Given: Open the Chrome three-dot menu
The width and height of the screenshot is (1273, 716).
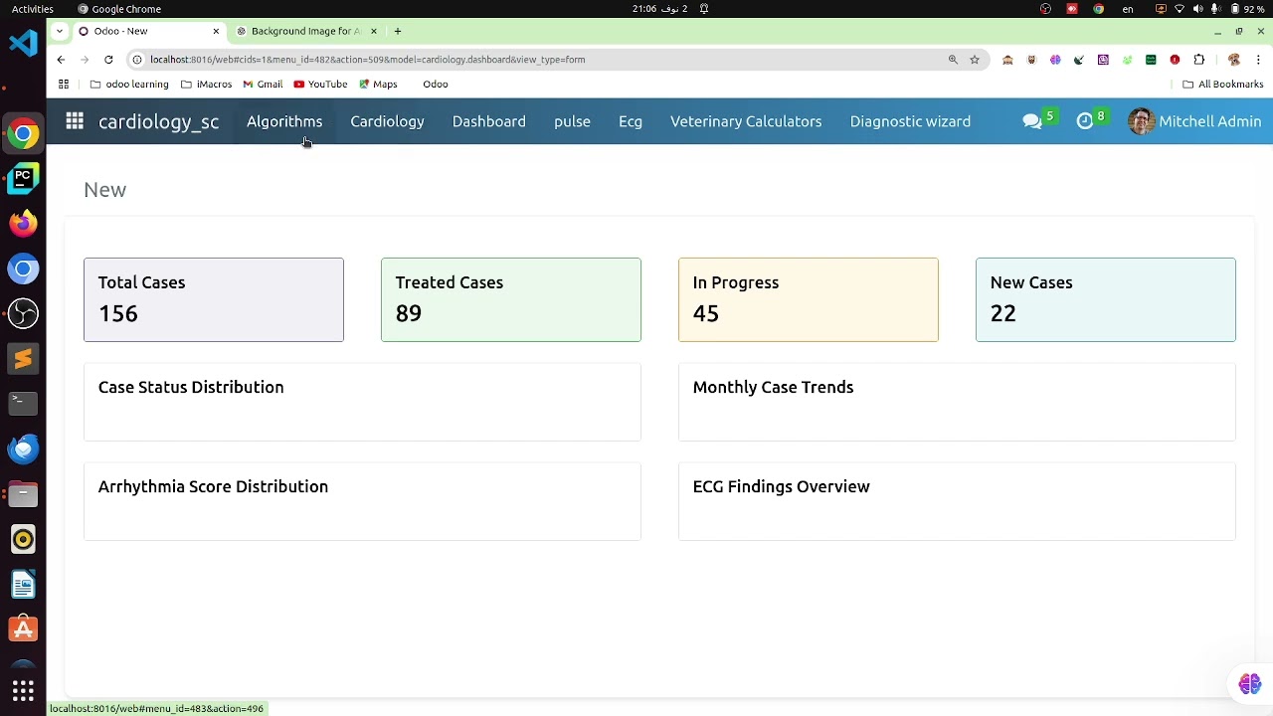Looking at the screenshot, I should [1259, 60].
